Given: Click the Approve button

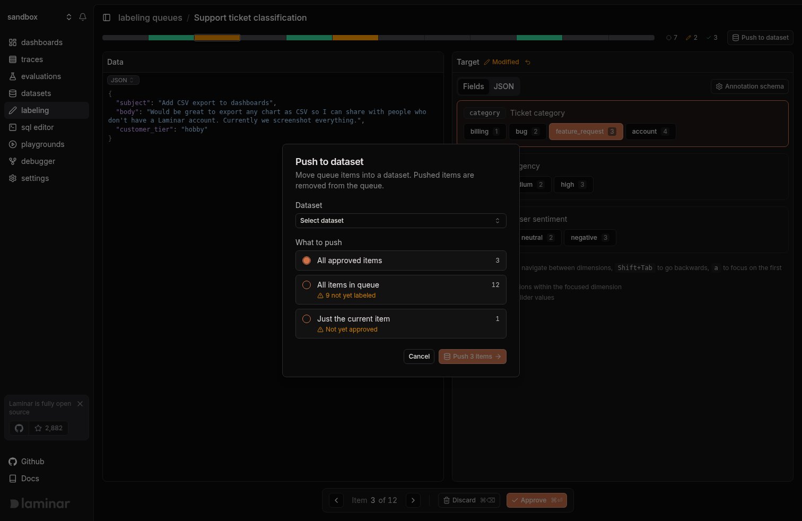Looking at the screenshot, I should tap(537, 500).
